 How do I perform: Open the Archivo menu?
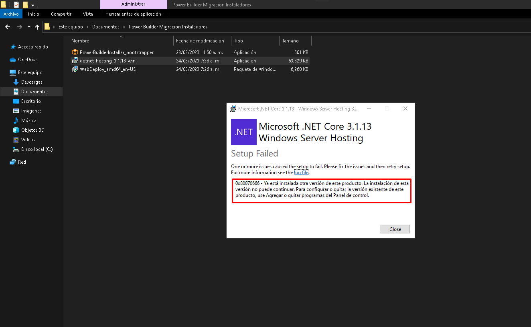(x=11, y=14)
